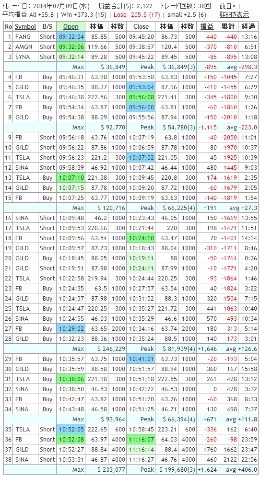Click the 詳細を表示 details link

234,14
